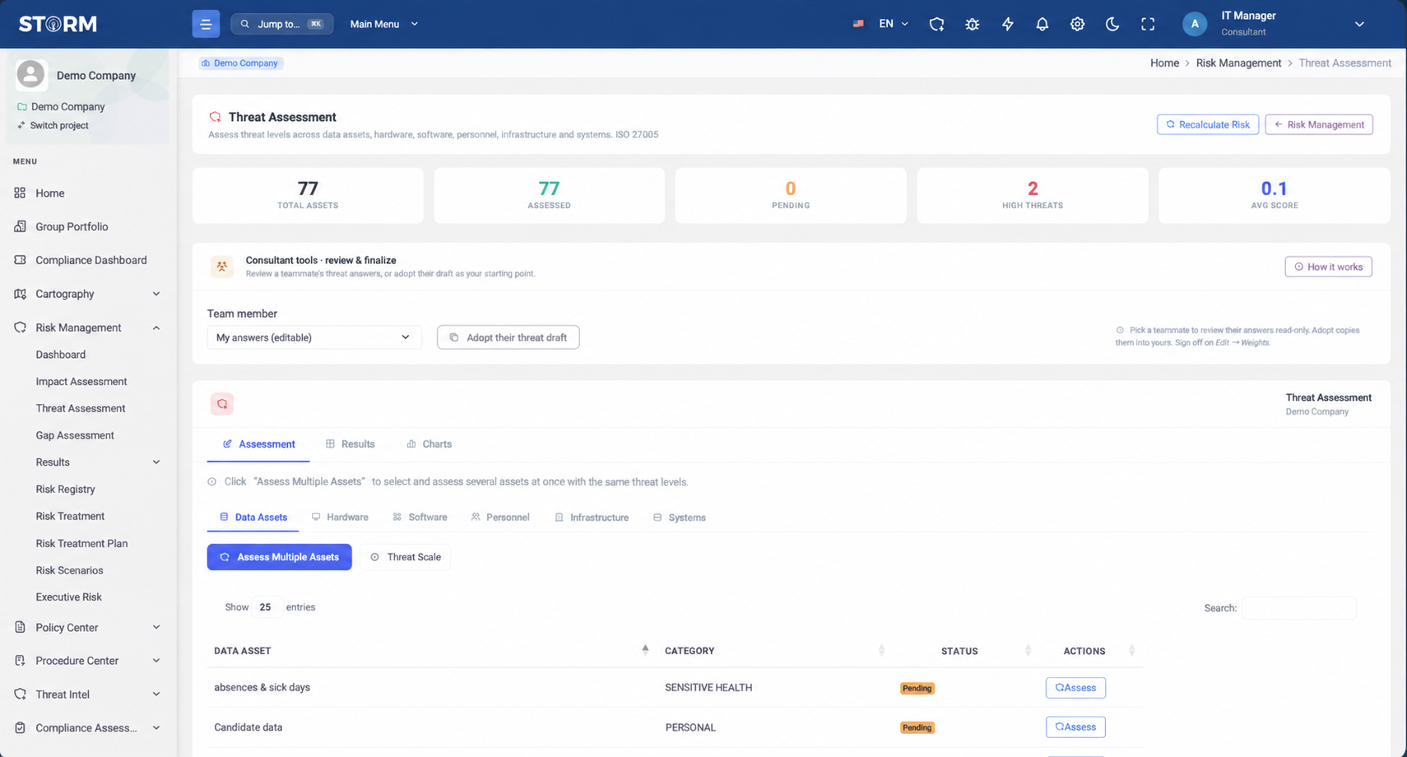Click the How it works button
Image resolution: width=1407 pixels, height=757 pixels.
(1328, 267)
